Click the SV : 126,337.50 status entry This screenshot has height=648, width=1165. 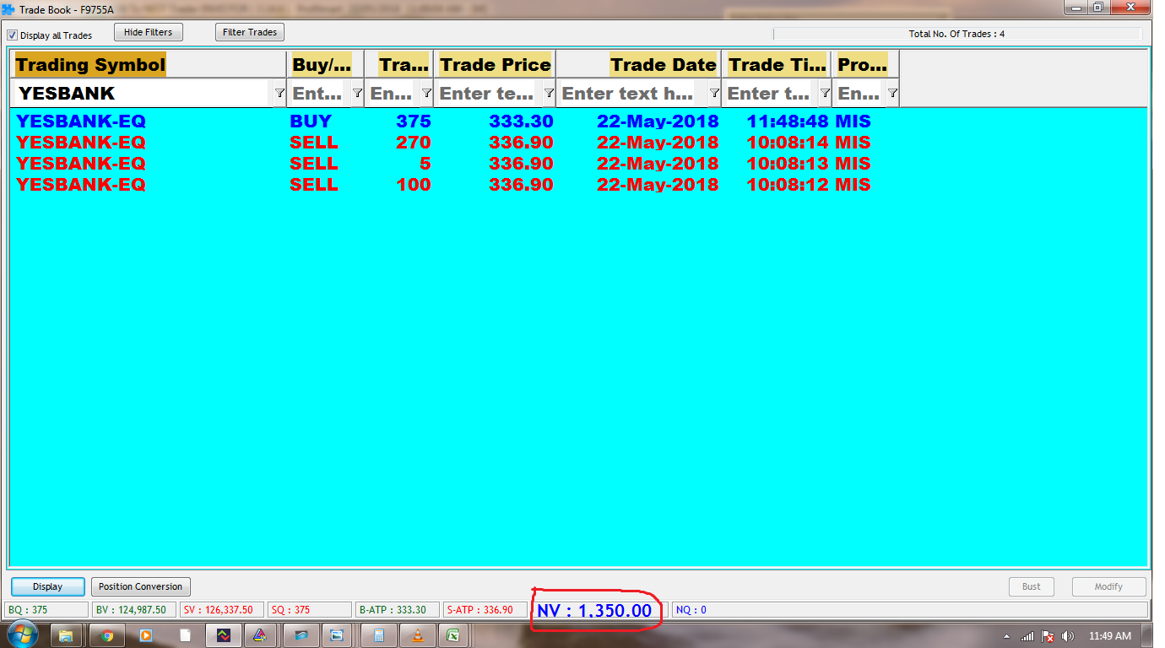[x=221, y=610]
